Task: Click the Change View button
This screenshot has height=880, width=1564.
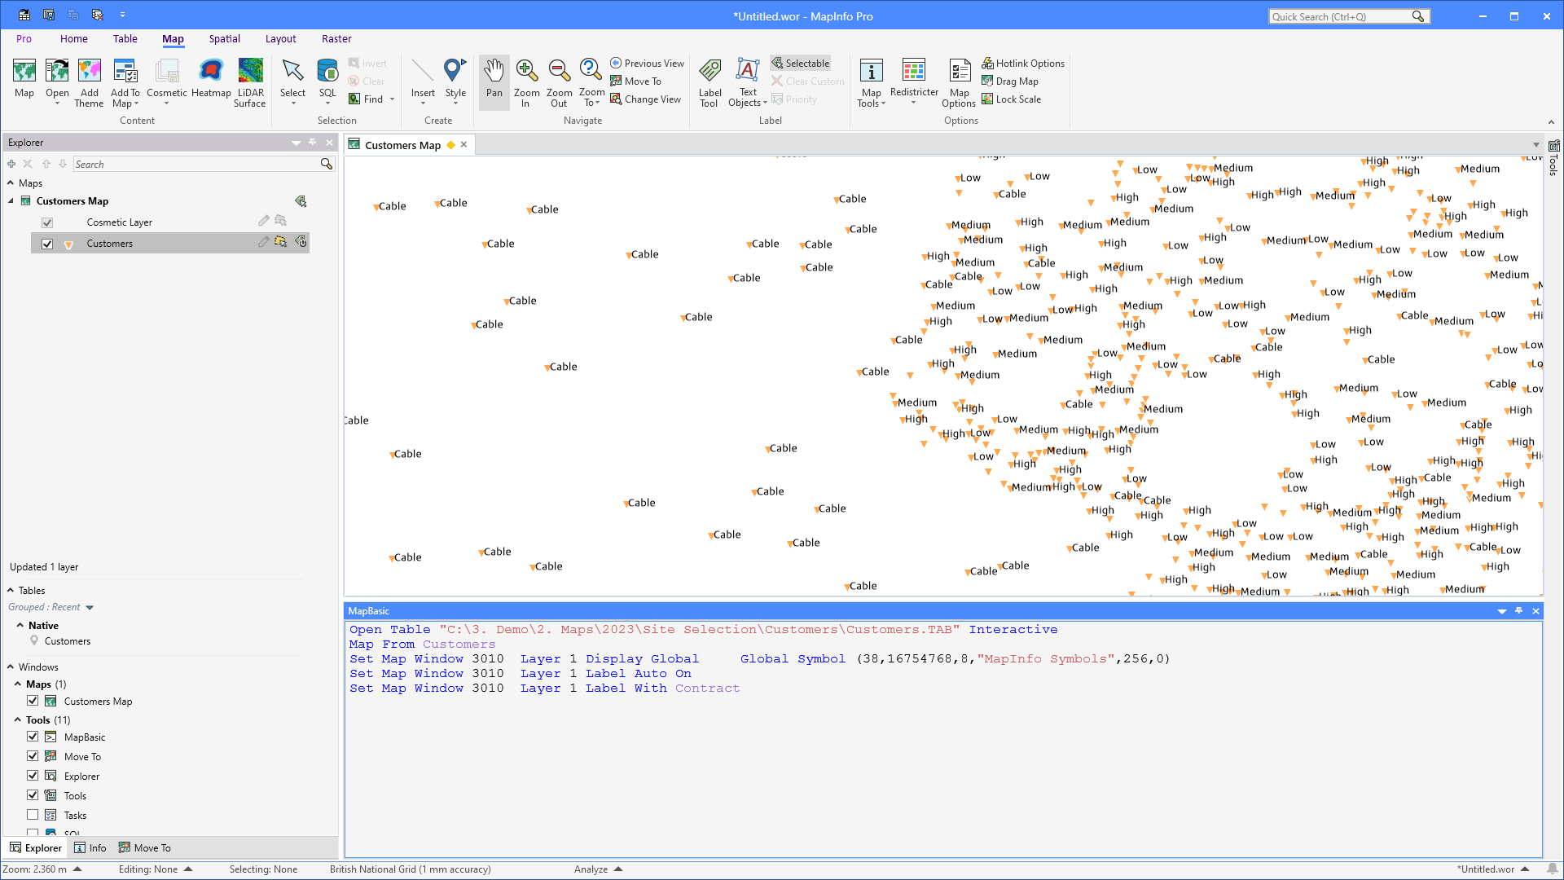Action: [x=646, y=99]
